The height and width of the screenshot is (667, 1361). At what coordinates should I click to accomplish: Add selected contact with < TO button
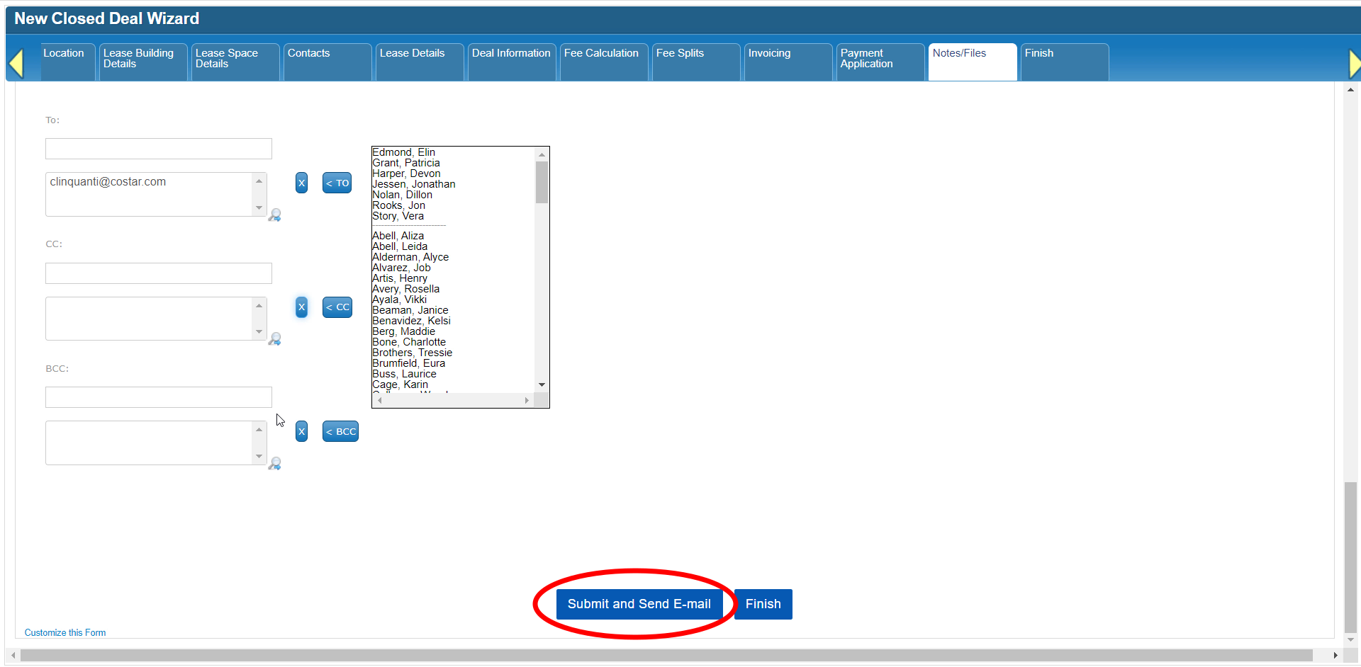(337, 183)
